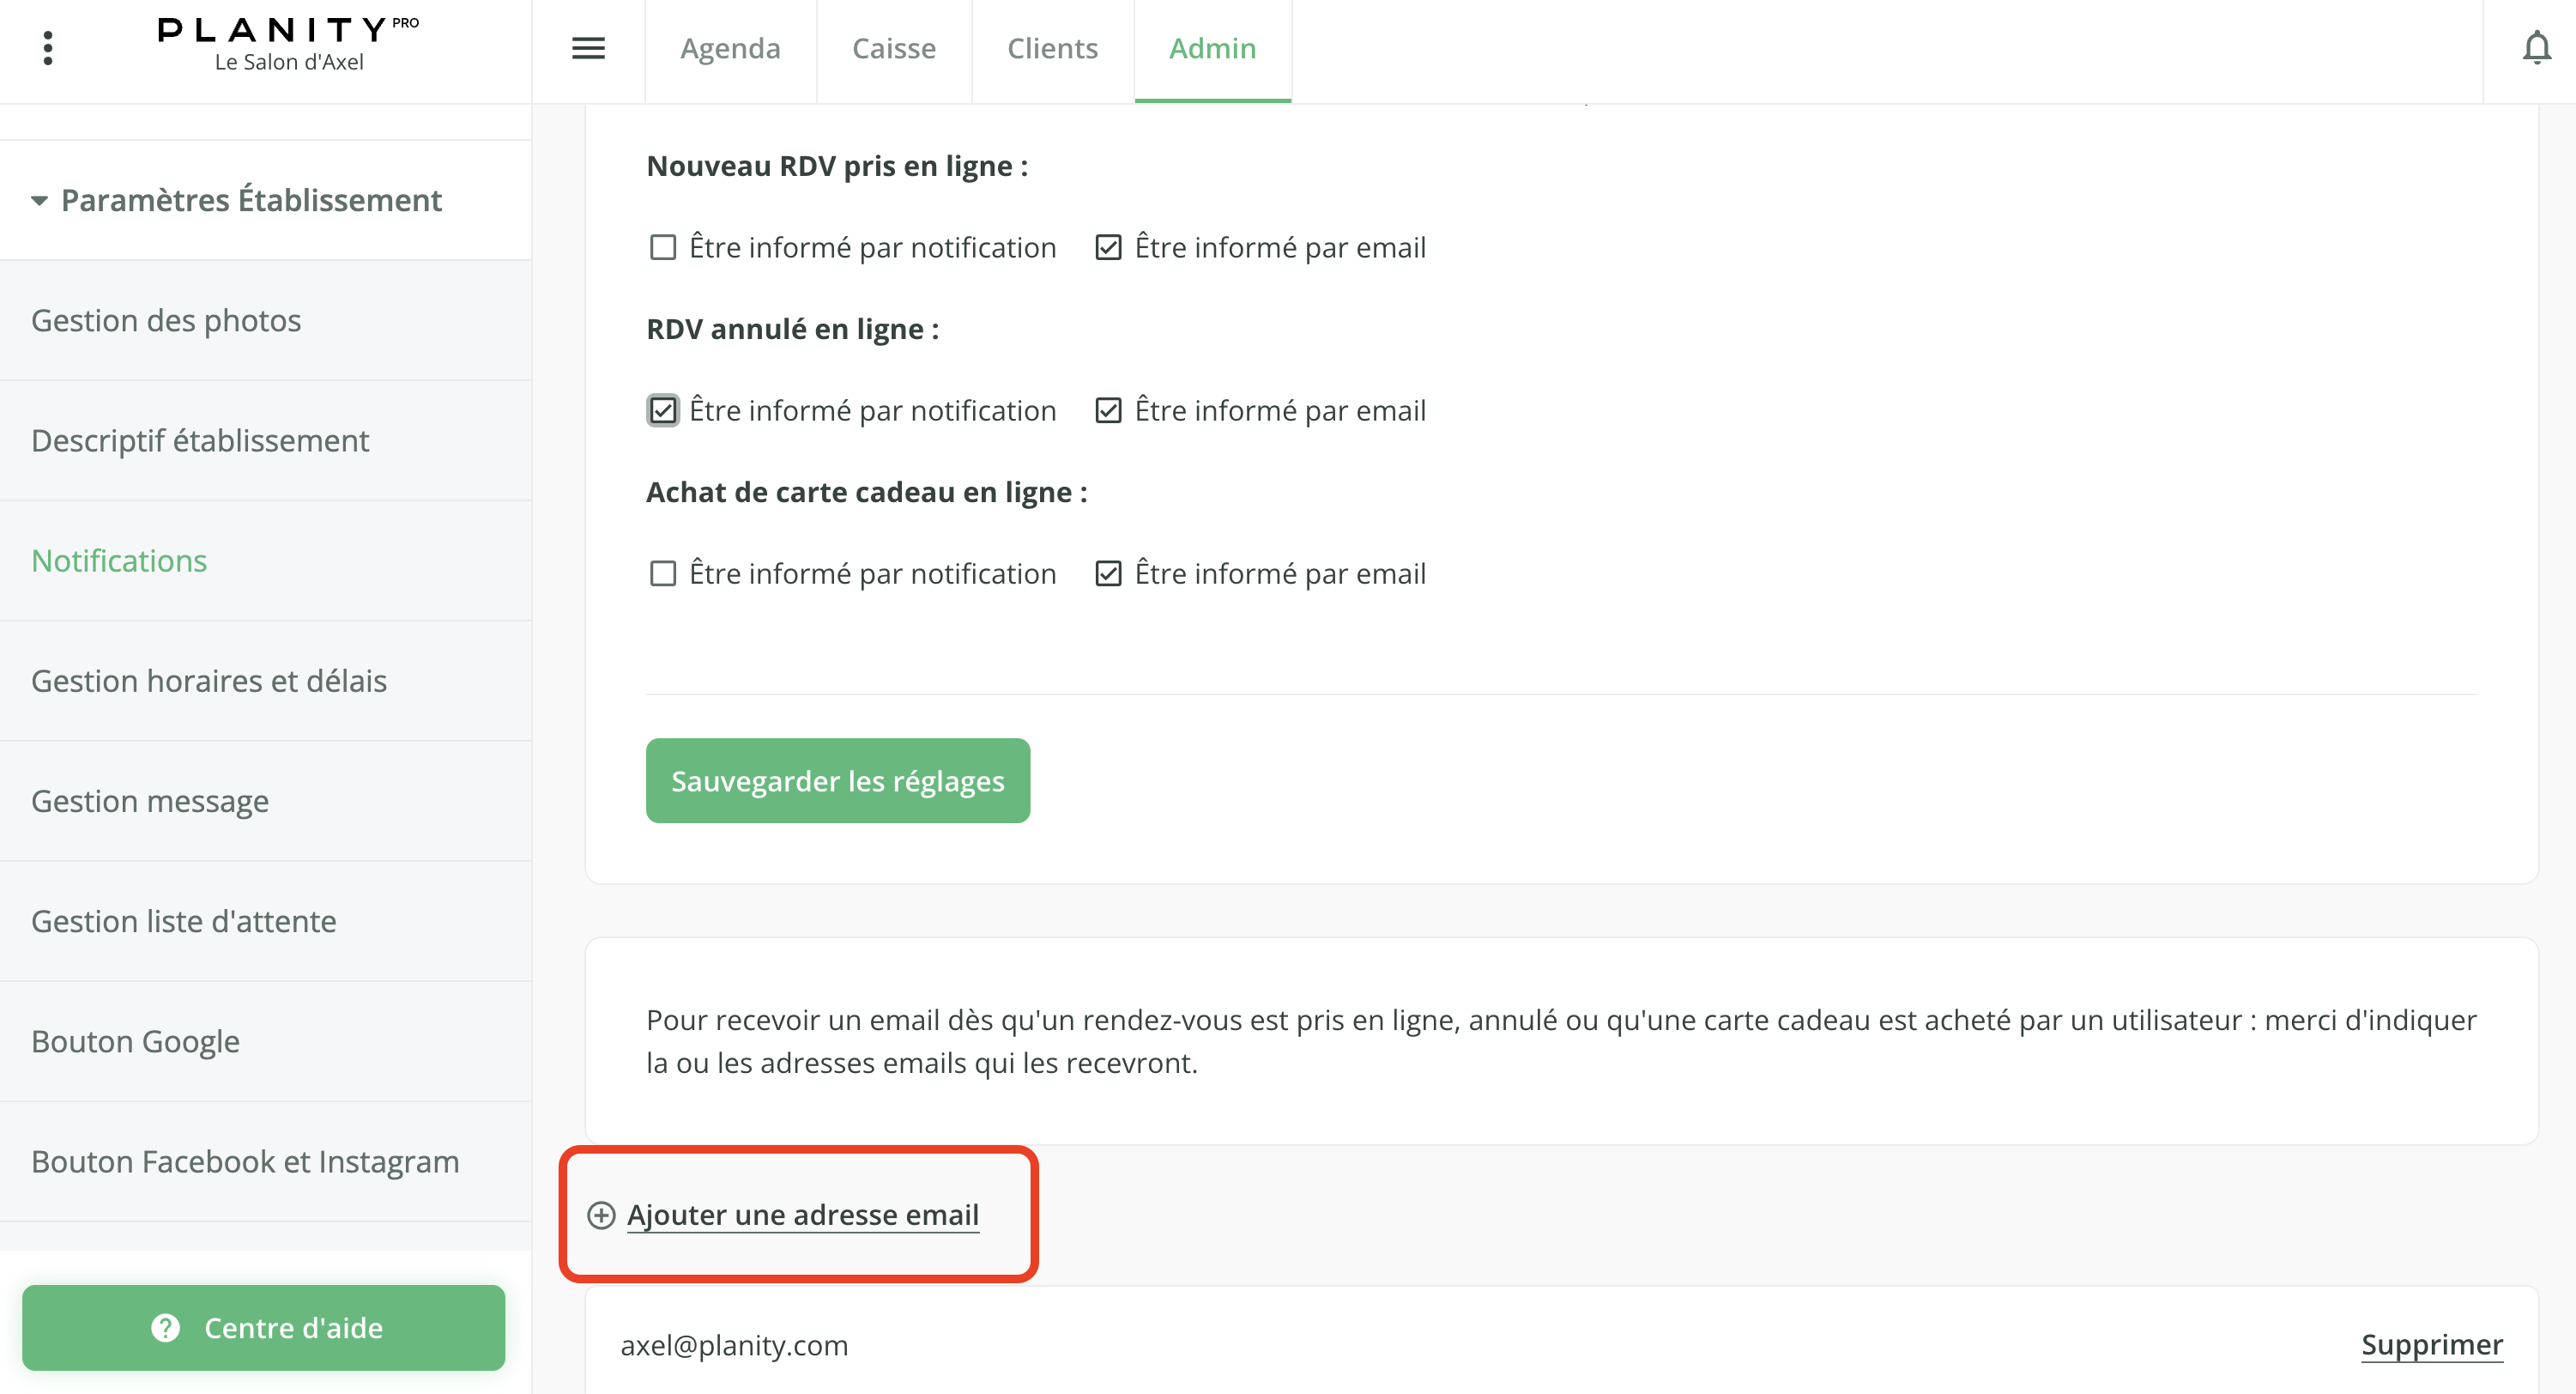This screenshot has height=1394, width=2576.
Task: Go to the Clients tab
Action: (1052, 48)
